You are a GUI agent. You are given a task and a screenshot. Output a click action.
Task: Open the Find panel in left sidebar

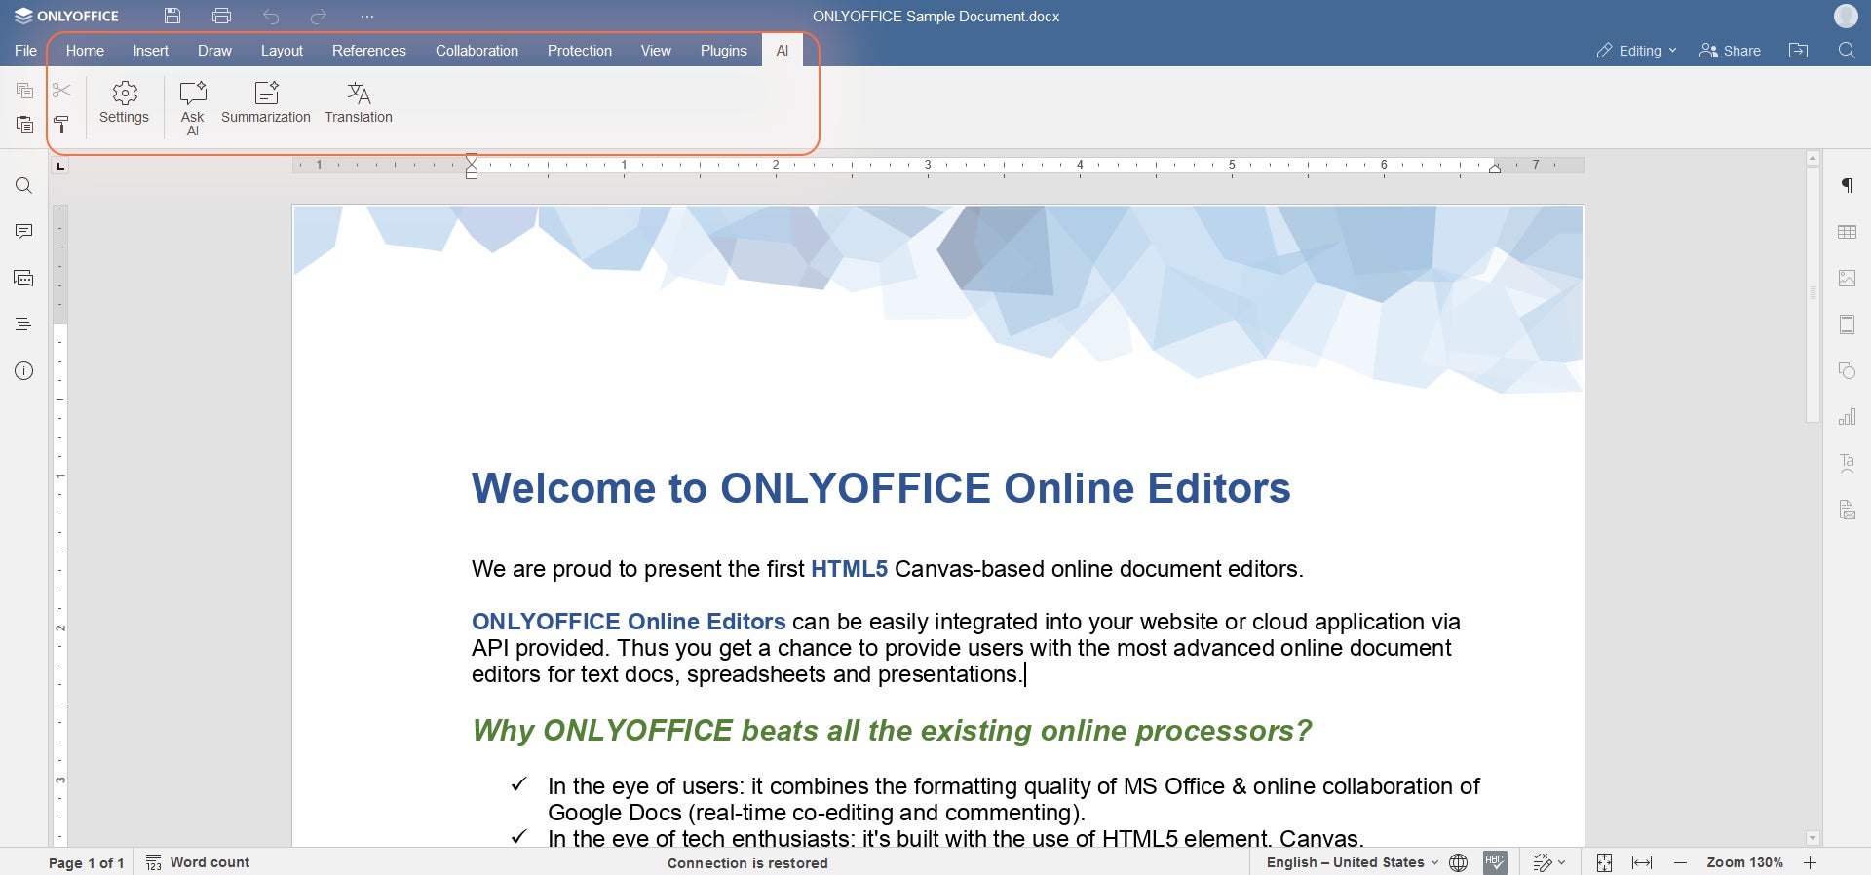click(x=24, y=186)
